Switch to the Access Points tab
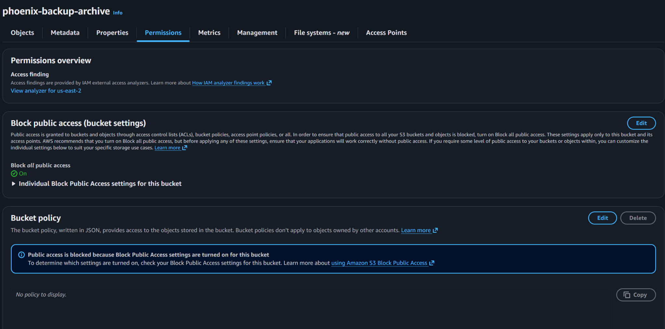This screenshot has height=329, width=665. (x=386, y=33)
